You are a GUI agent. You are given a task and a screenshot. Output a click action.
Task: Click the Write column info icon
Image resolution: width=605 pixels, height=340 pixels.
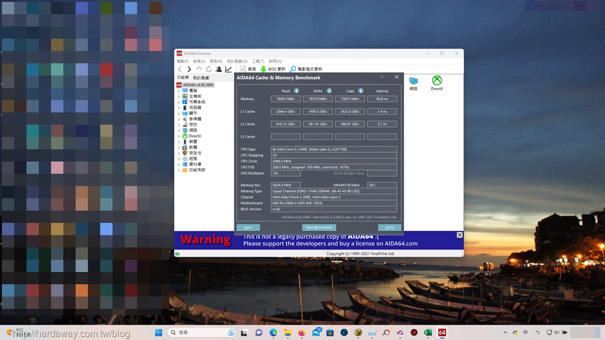click(x=329, y=91)
